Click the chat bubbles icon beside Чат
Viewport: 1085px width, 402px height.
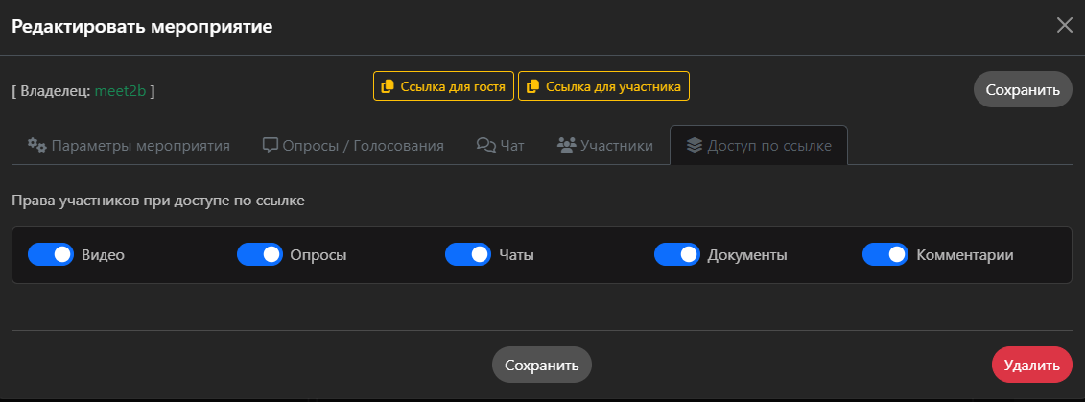click(485, 145)
